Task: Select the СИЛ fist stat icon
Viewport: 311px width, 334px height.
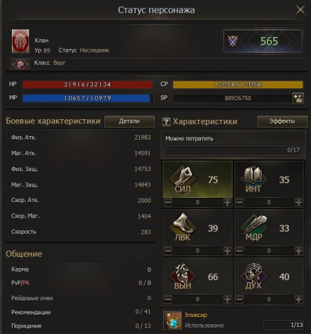Action: 182,179
